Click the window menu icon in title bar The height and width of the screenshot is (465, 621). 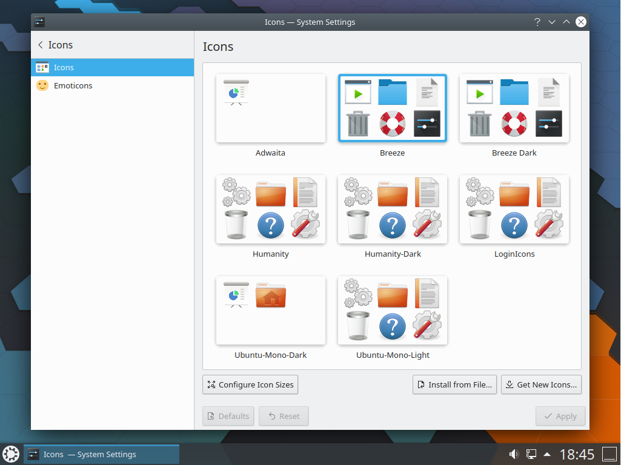point(39,22)
